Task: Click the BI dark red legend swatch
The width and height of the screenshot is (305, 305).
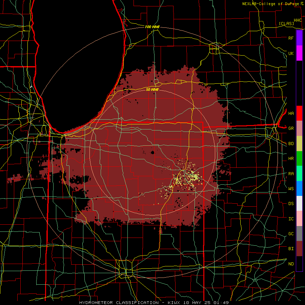Action: click(x=299, y=249)
